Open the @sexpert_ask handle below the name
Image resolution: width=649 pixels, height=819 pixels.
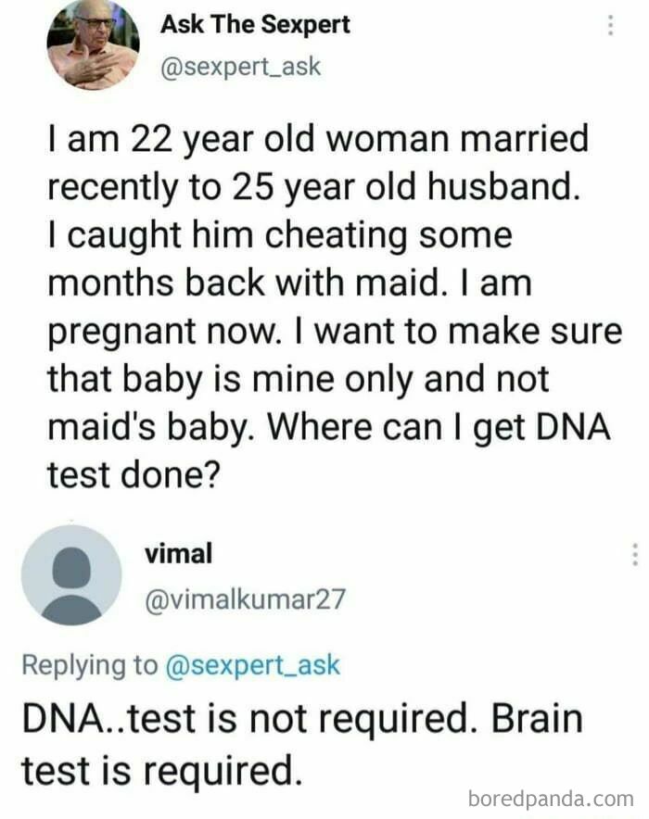241,68
